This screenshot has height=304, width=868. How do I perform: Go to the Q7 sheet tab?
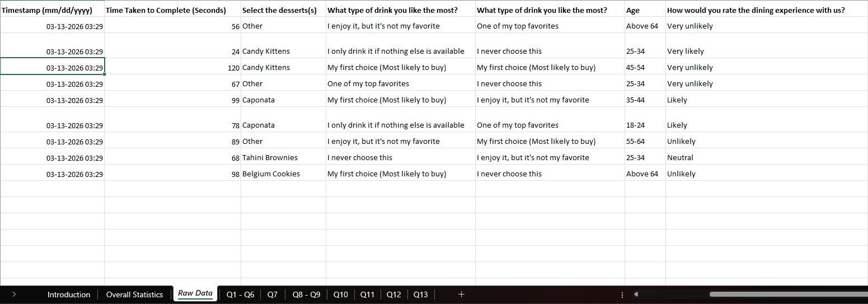272,294
